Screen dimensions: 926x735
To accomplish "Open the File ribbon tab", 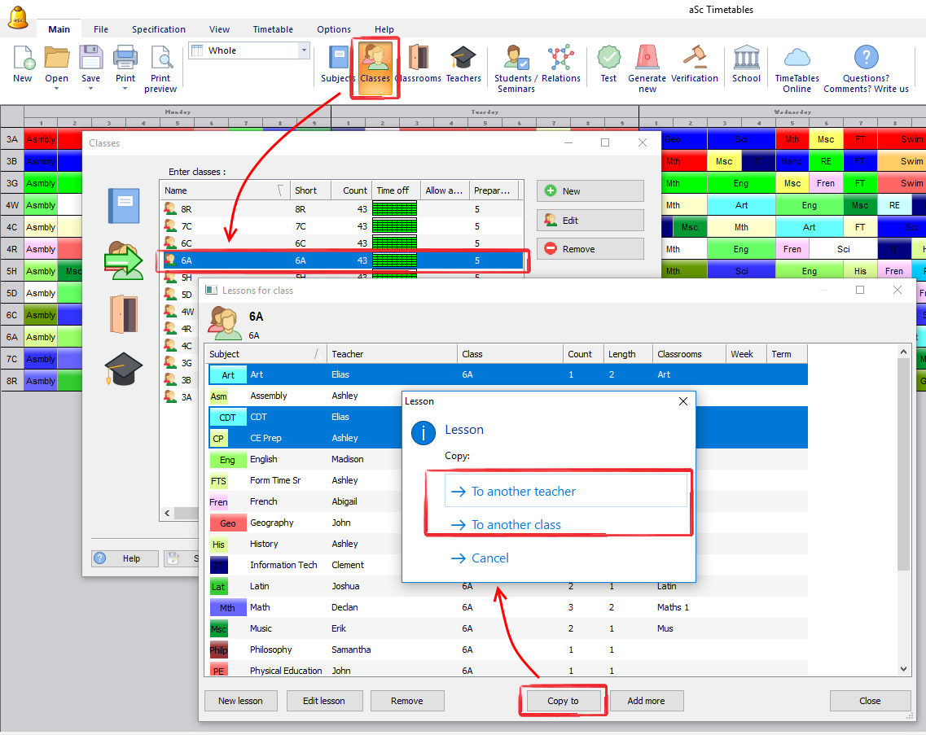I will coord(101,29).
